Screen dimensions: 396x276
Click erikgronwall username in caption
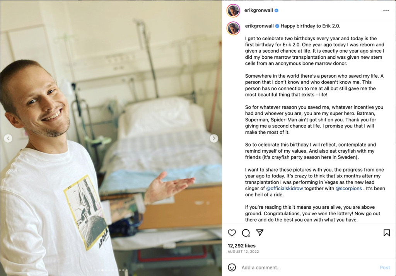coord(259,26)
